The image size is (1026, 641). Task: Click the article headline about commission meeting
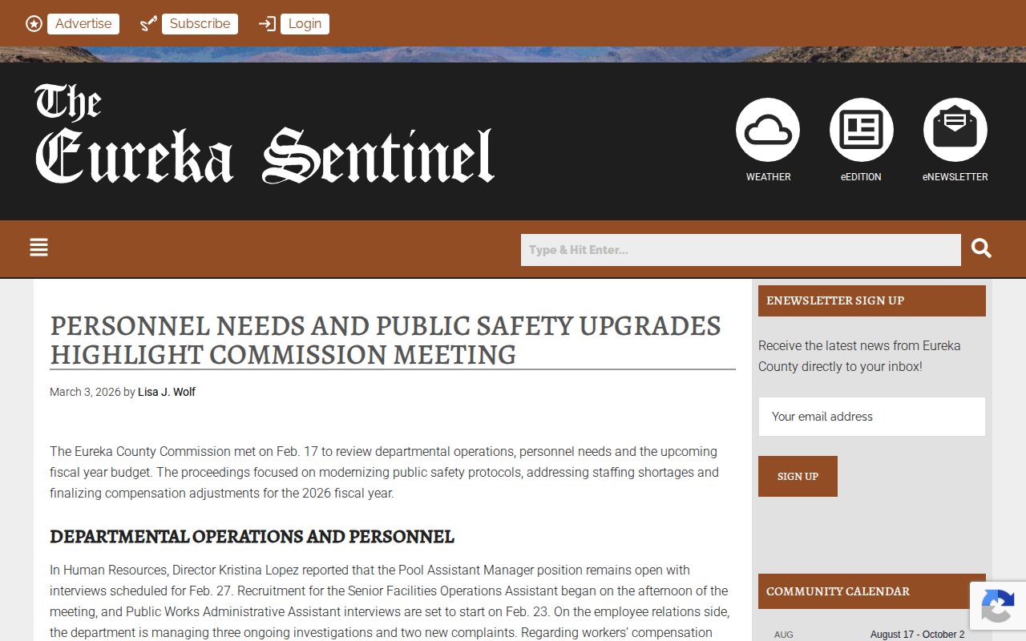[x=386, y=340]
